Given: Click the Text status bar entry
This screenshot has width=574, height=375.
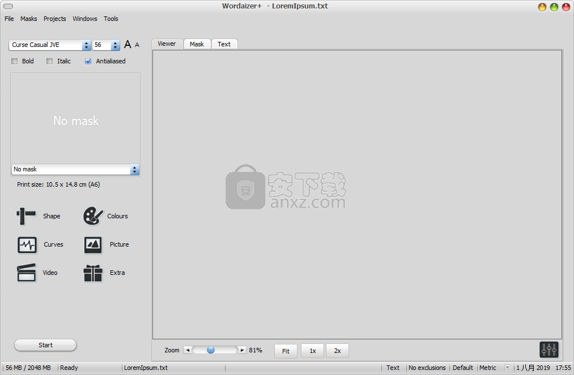Looking at the screenshot, I should [x=393, y=368].
